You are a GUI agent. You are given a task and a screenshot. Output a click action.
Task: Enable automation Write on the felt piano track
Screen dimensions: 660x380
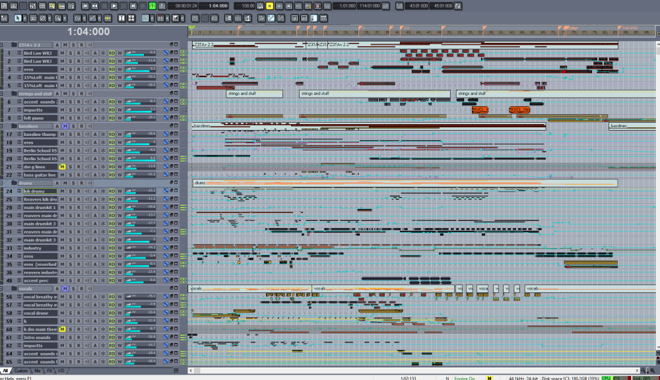point(119,117)
